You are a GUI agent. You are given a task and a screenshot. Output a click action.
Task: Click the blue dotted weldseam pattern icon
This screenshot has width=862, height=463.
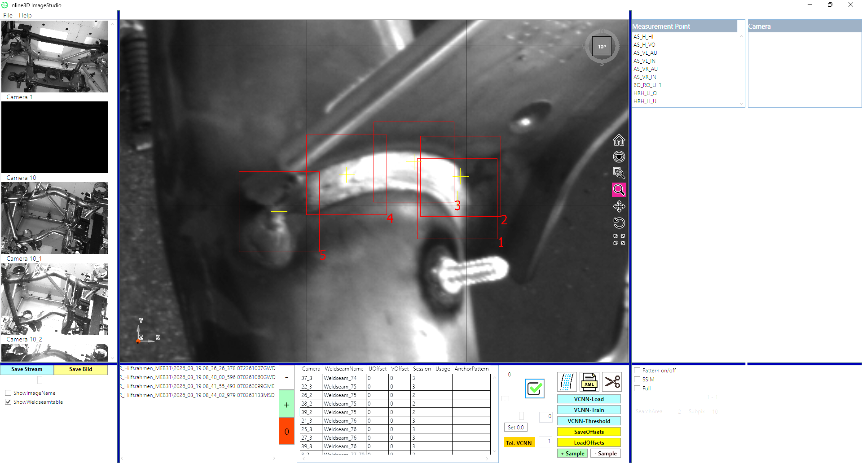click(x=567, y=382)
